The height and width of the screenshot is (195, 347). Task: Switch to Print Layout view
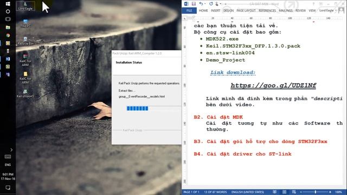pos(284,192)
